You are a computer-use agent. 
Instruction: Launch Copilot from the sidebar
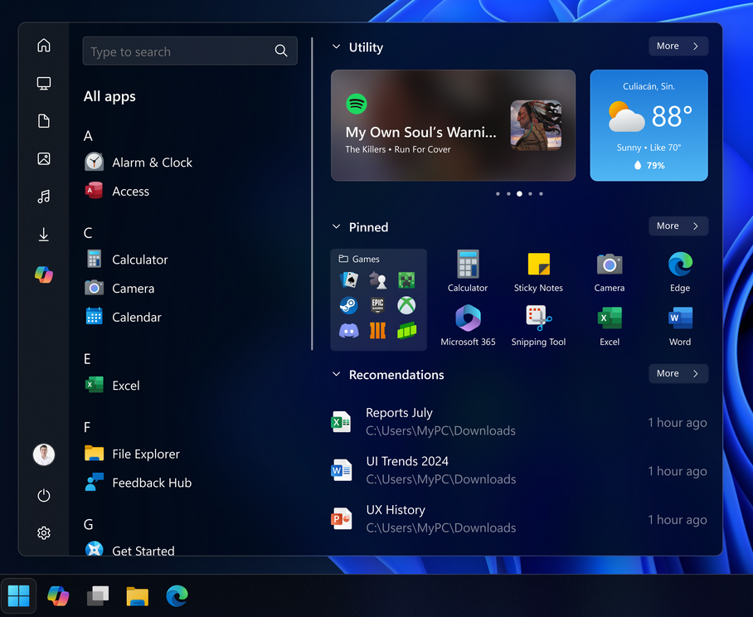(x=44, y=274)
